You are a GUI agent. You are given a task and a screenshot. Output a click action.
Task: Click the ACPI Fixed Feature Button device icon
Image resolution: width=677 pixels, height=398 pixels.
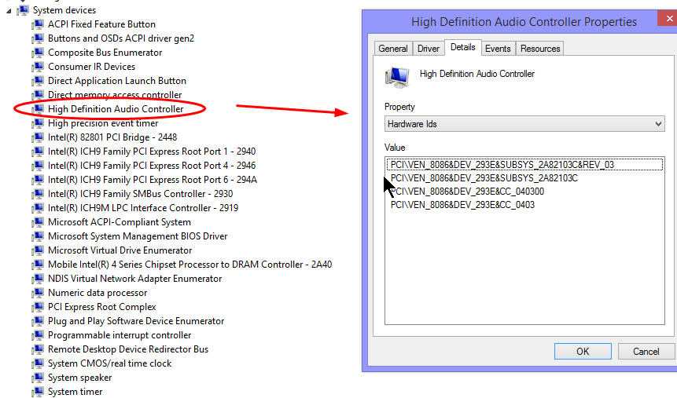pos(38,24)
